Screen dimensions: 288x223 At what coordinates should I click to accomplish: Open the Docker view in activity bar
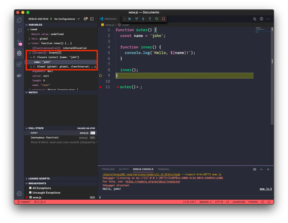click(x=19, y=75)
